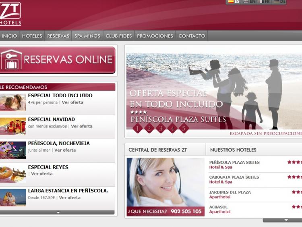Click the Reservas Online banner button
302x227 pixels.
click(58, 60)
